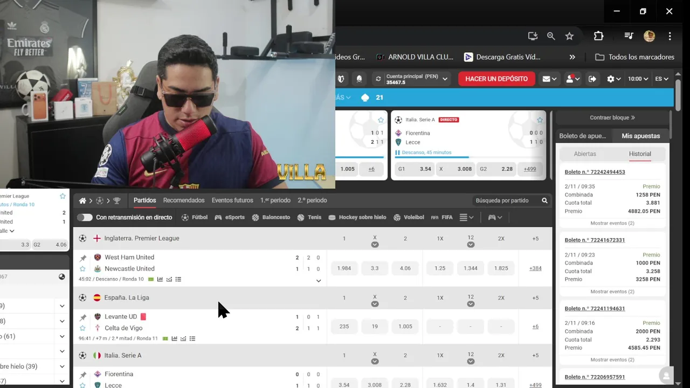Star the Levante UD vs Celta de Vigo match
Viewport: 690px width, 388px height.
(83, 328)
